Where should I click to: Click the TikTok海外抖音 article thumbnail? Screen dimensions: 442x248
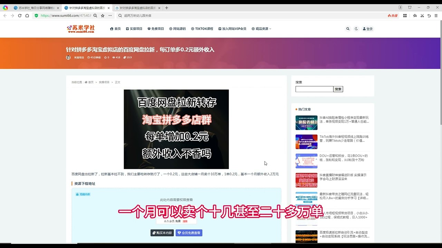[306, 142]
